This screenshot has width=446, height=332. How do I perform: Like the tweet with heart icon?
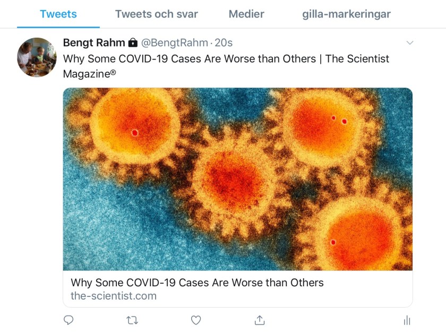click(x=196, y=320)
